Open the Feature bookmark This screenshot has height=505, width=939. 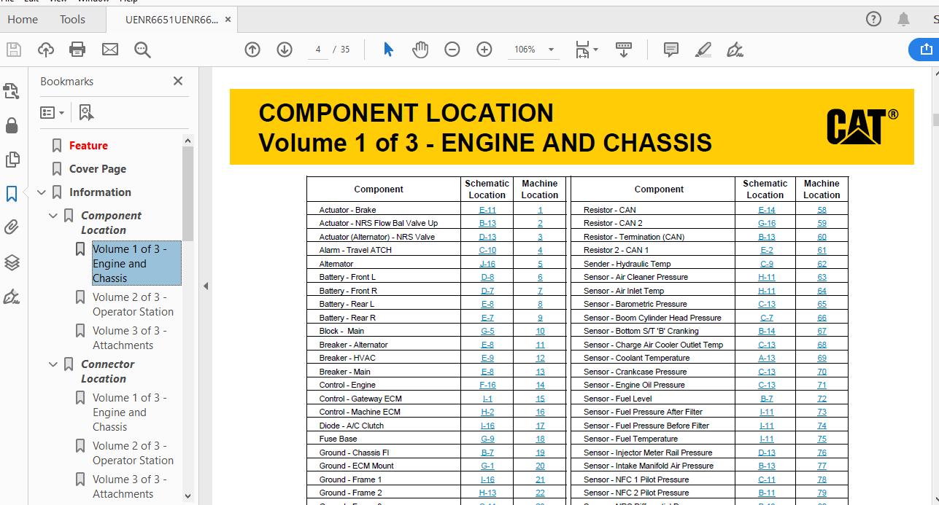[x=88, y=146]
